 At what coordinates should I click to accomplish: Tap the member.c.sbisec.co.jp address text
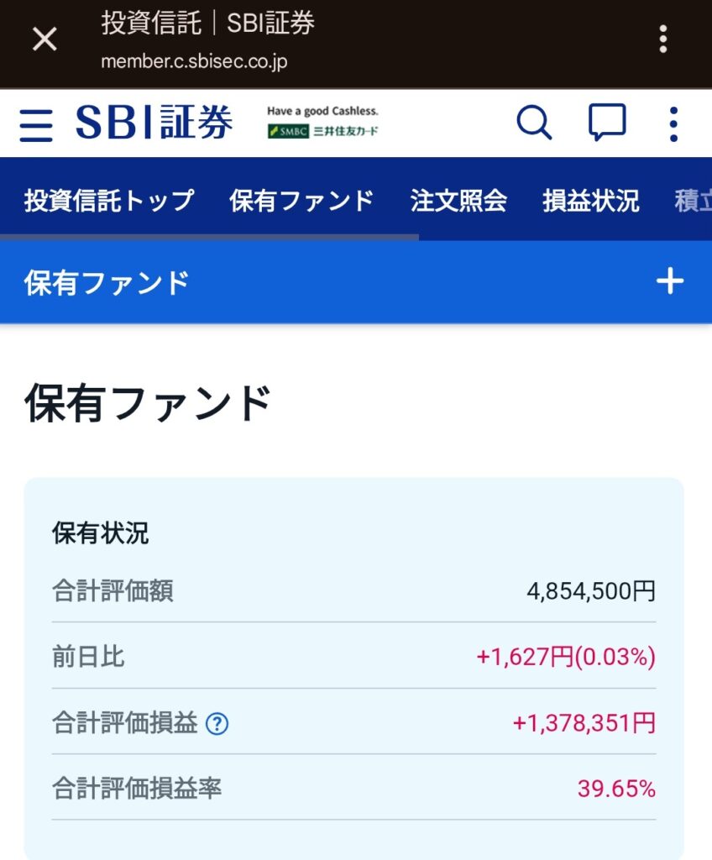[194, 62]
